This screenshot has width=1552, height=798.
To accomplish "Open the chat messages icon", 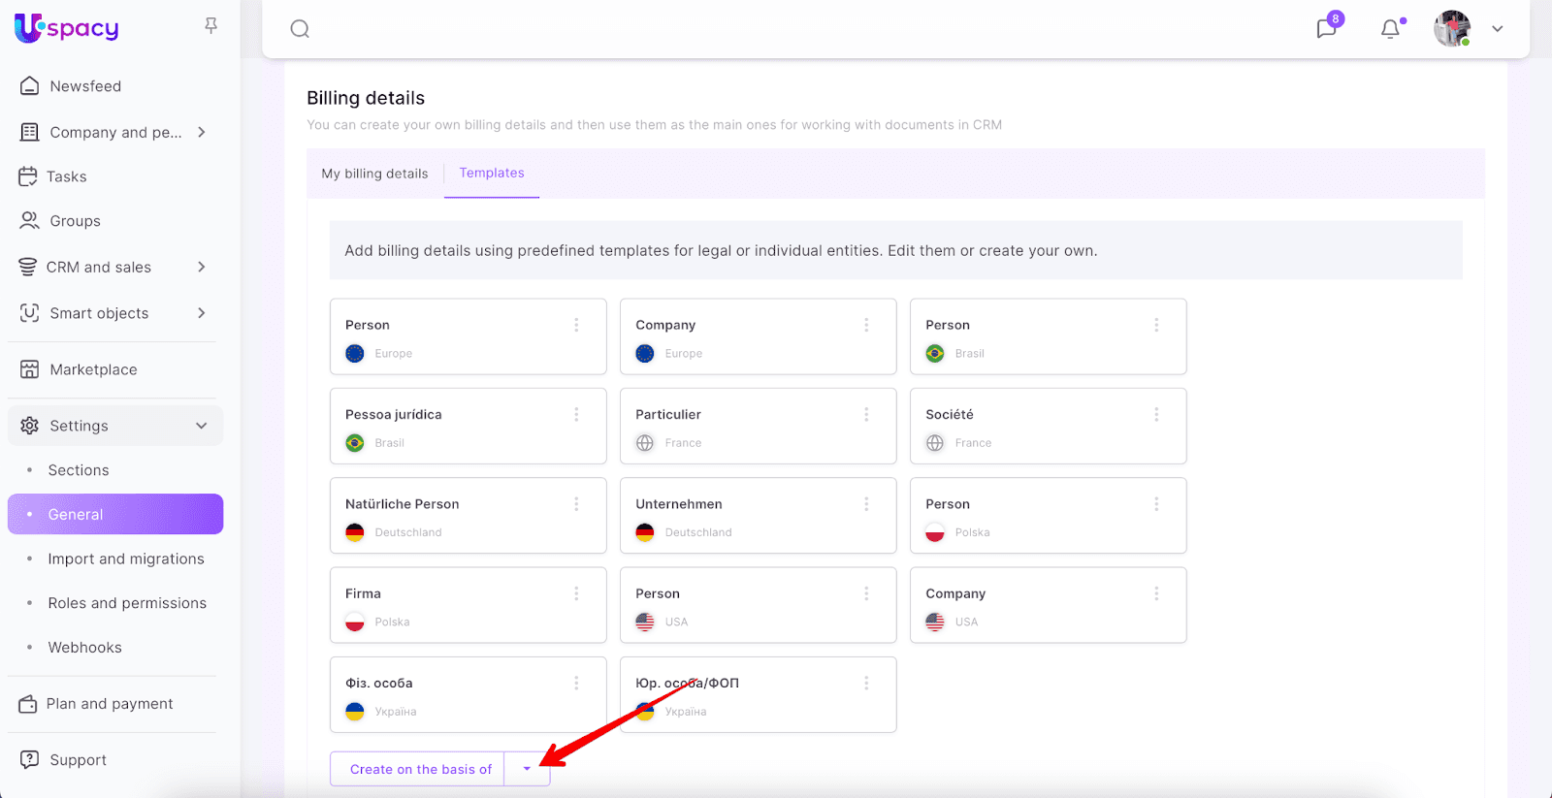I will [1326, 28].
